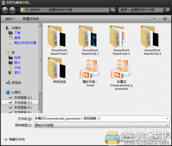Select the 一些精彩的PPT作品 breadcrumb segment
Image resolution: width=172 pixels, height=146 pixels.
click(59, 10)
